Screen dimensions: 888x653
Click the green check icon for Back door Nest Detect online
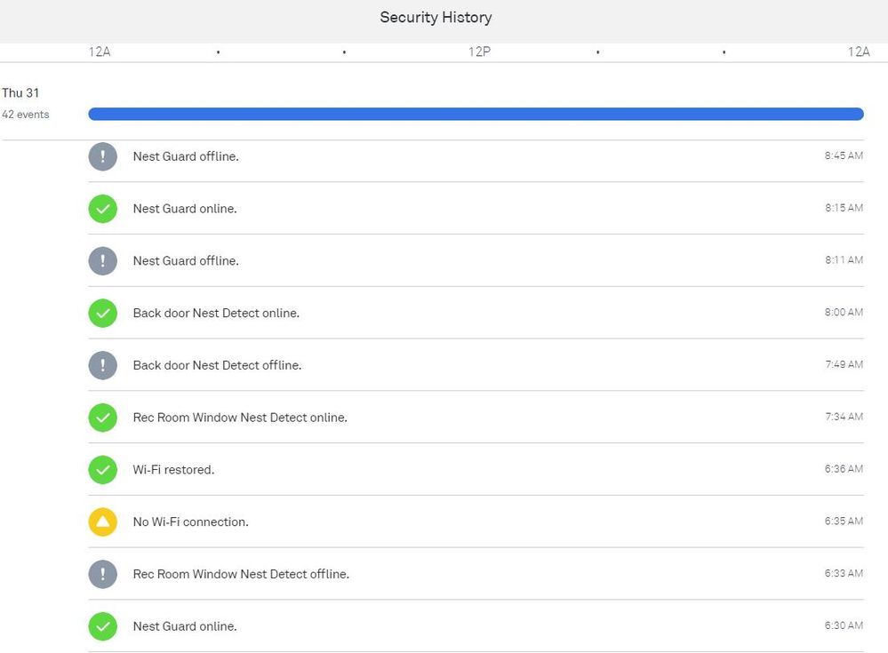(102, 313)
